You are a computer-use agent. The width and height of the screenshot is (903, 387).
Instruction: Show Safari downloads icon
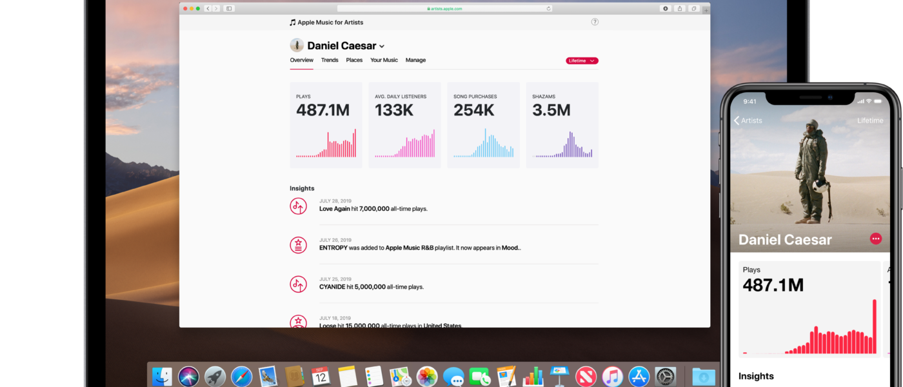pyautogui.click(x=666, y=8)
